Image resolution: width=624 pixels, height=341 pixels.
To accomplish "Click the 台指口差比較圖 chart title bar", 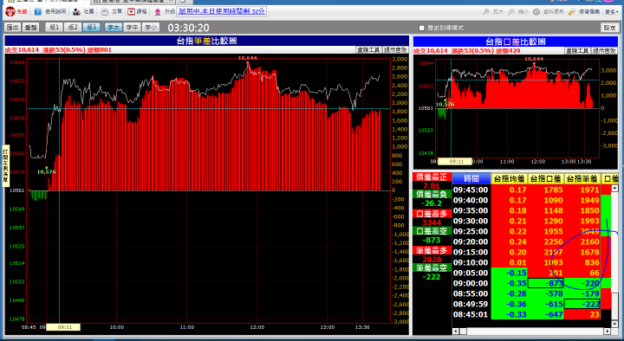I will (x=516, y=42).
